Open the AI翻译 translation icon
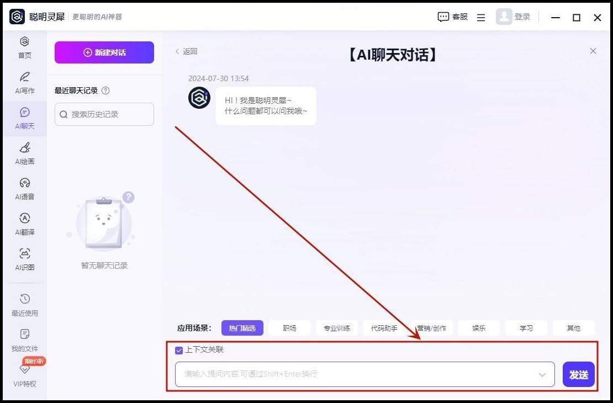Image resolution: width=613 pixels, height=403 pixels. [24, 219]
